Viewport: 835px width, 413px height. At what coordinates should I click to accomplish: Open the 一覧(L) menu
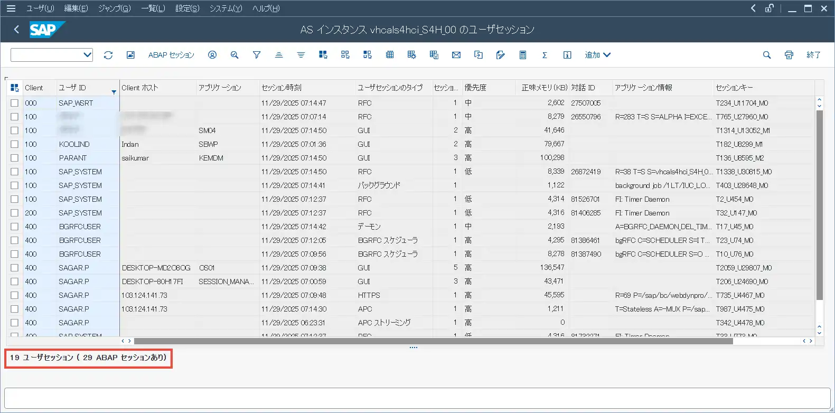pyautogui.click(x=153, y=8)
